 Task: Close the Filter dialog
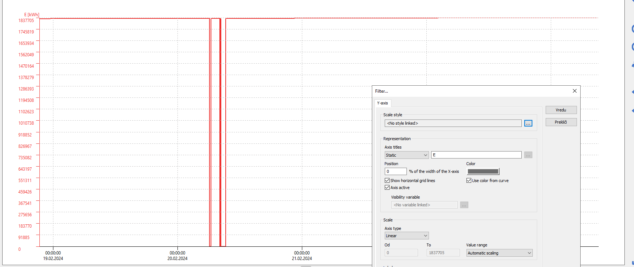[x=574, y=91]
